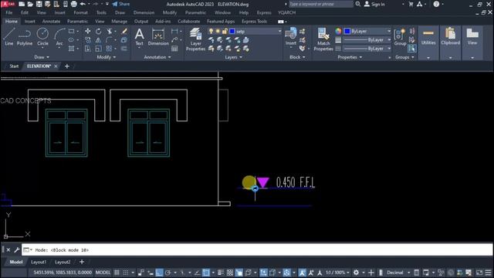Toggle layer lock icon for setp layer
This screenshot has width=494, height=278.
[x=225, y=31]
